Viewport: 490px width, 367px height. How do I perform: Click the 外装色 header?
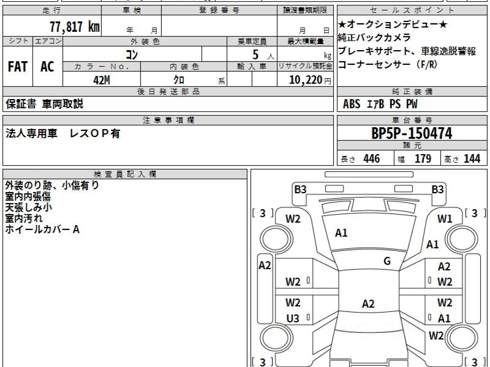tap(145, 41)
